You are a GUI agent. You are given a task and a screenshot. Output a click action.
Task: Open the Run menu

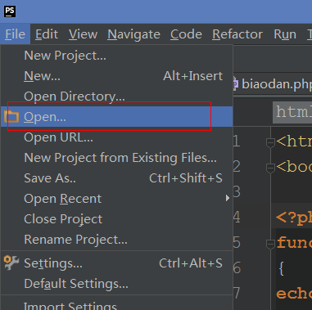(285, 34)
